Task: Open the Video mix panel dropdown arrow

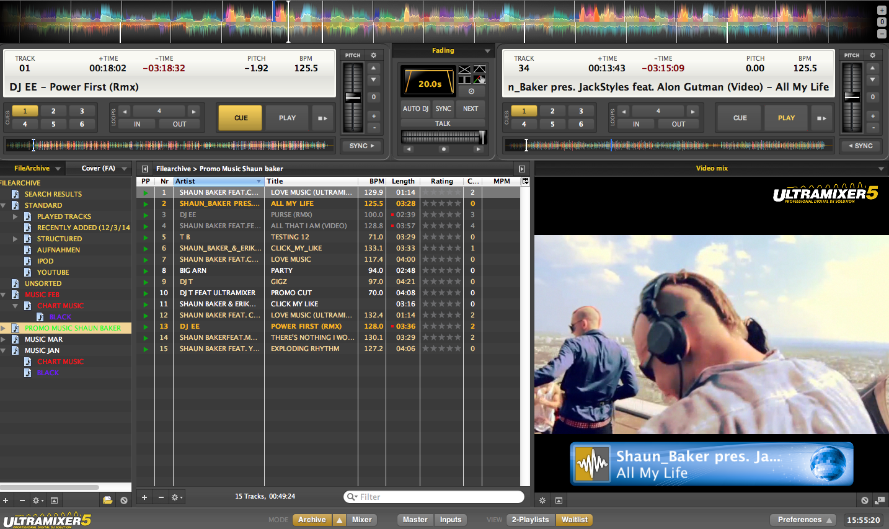Action: [881, 169]
